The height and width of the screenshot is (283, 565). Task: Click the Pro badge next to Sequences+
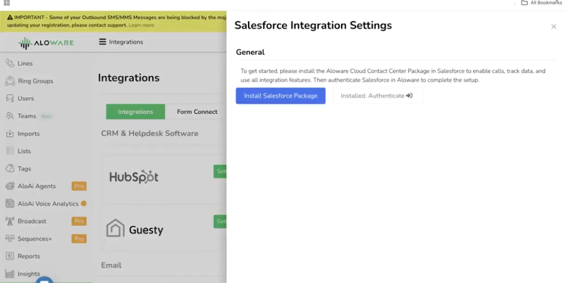(x=79, y=239)
